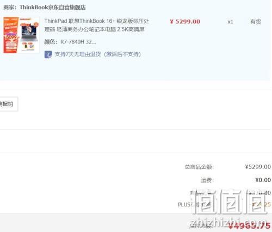
Task: Click the ¥0.00 shipping fee value
Action: (x=263, y=180)
